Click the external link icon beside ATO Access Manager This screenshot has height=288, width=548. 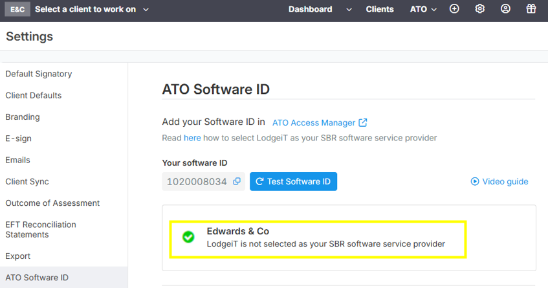[363, 122]
